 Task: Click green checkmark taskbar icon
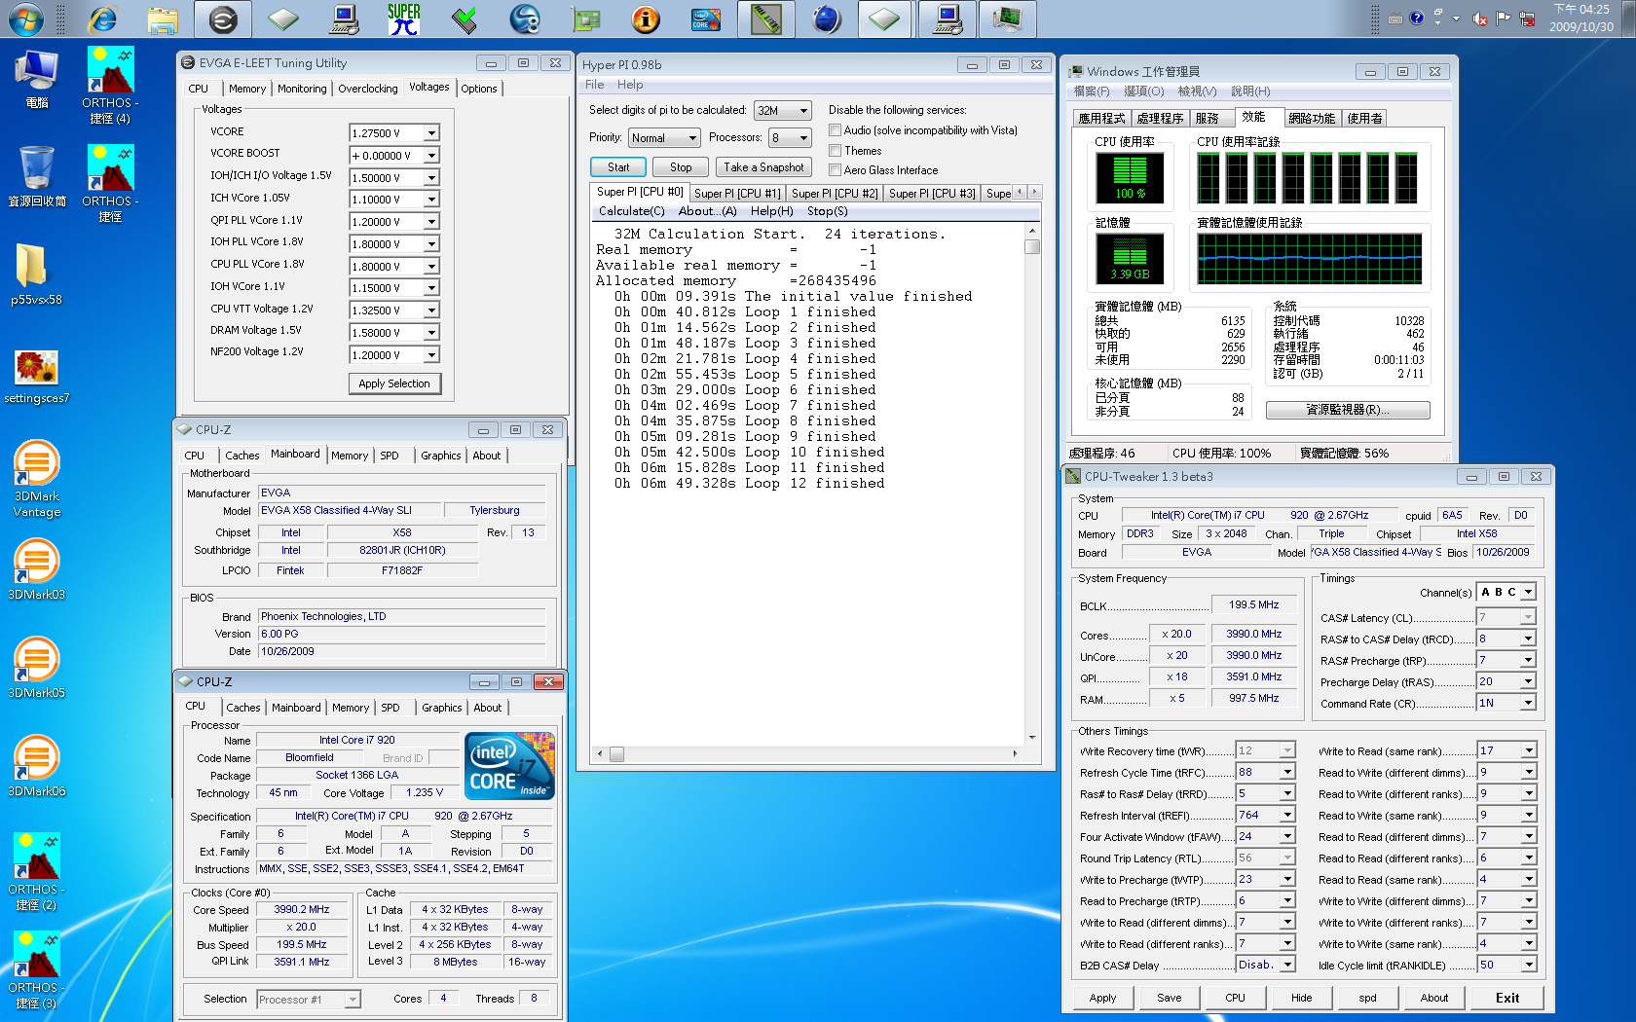[x=465, y=18]
